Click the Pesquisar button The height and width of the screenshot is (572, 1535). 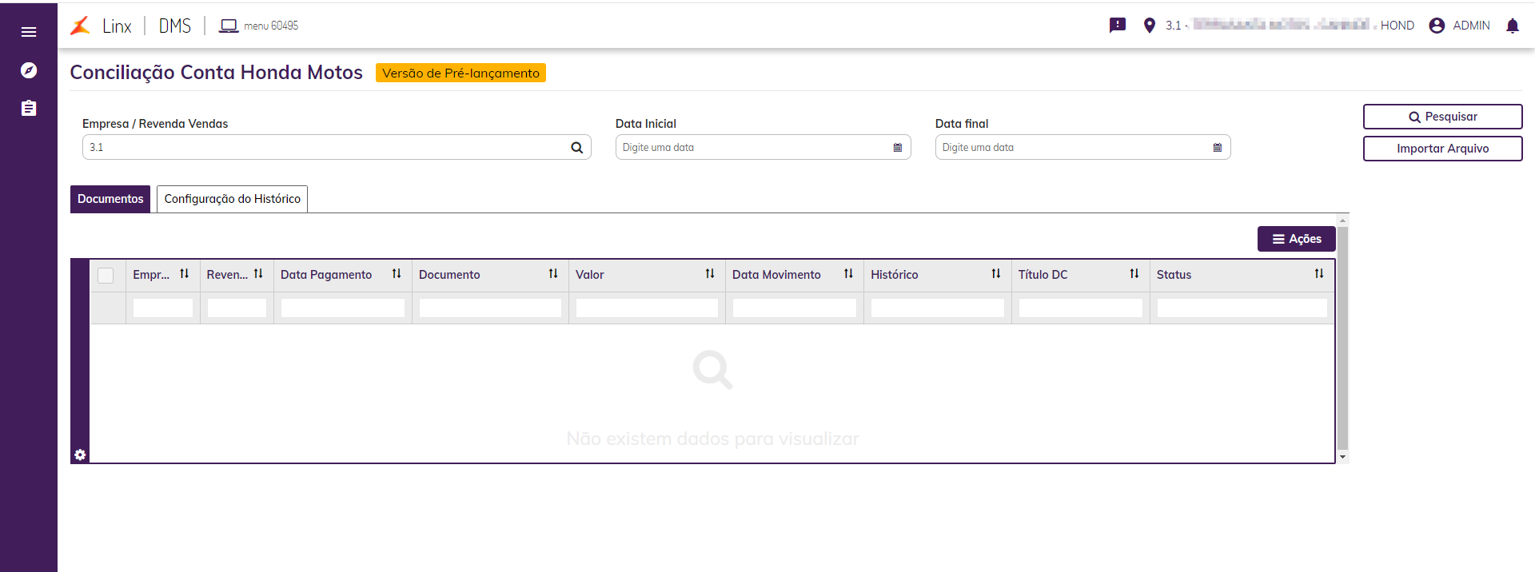coord(1442,117)
